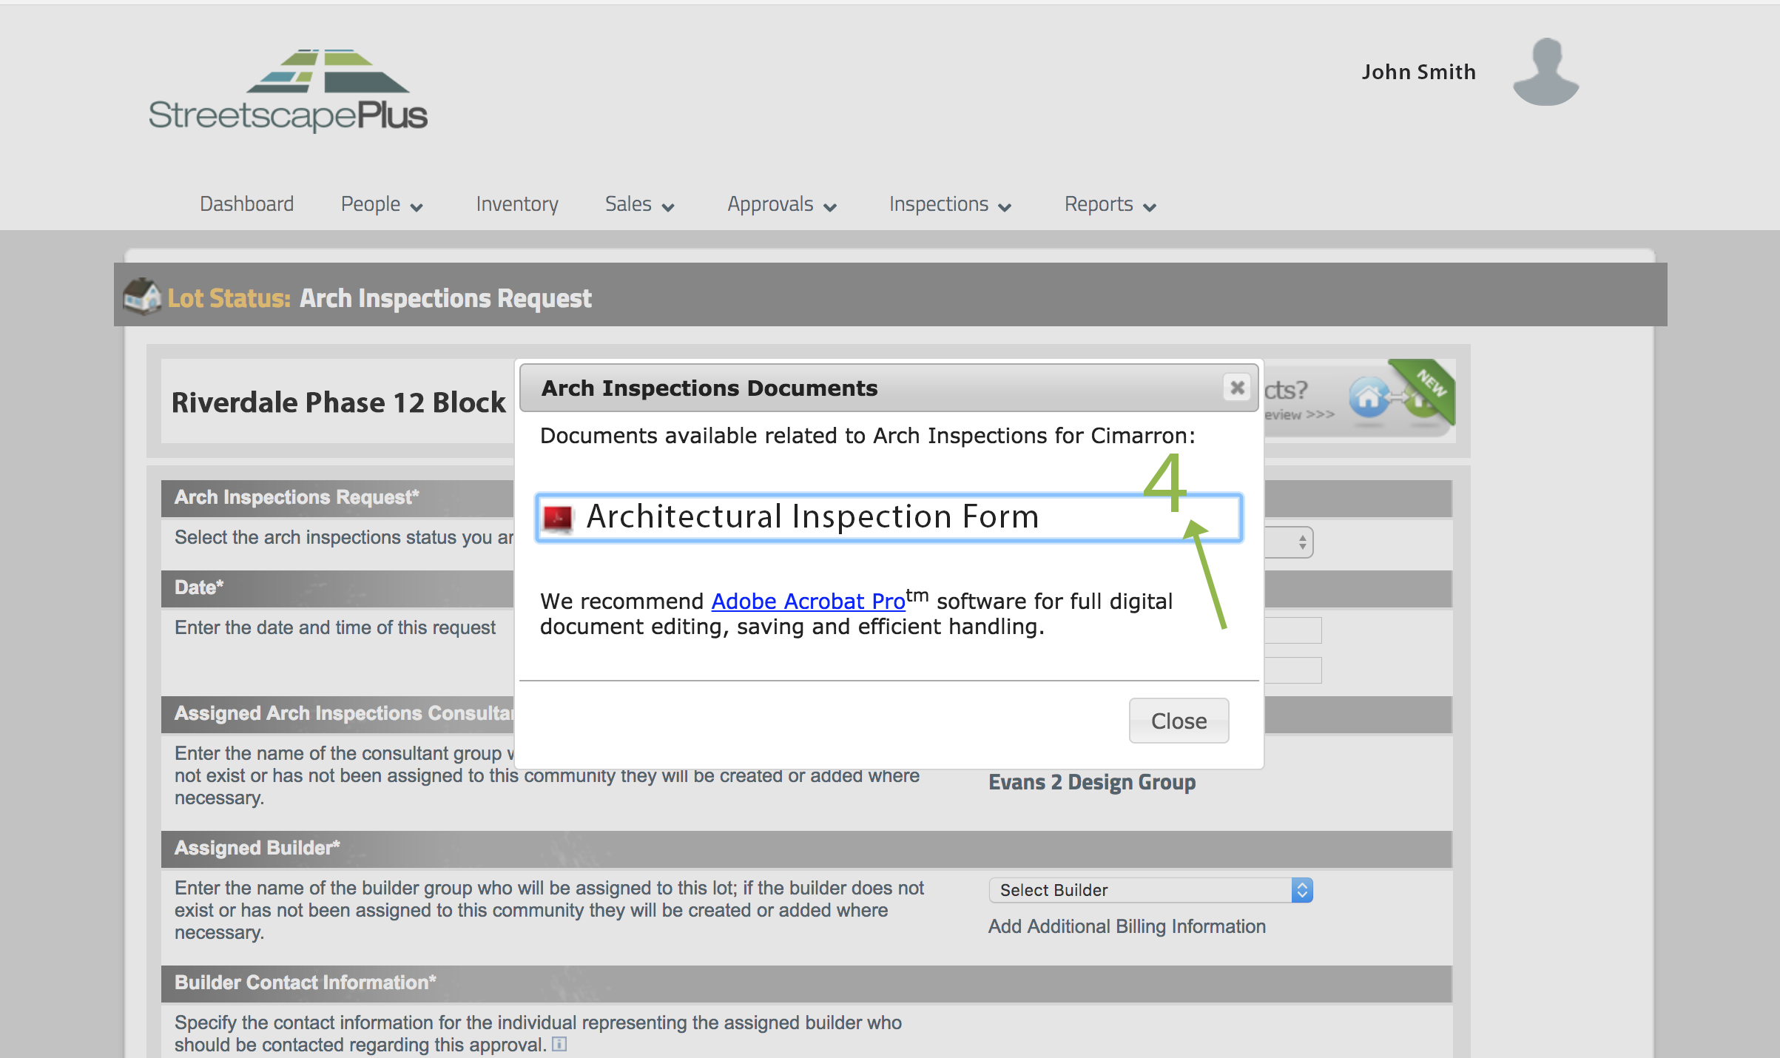Click the PDF icon beside Architectural Inspection Form
The height and width of the screenshot is (1058, 1780).
[x=558, y=517]
